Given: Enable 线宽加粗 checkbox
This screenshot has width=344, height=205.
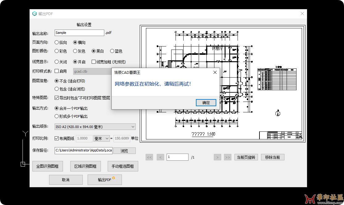Looking at the screenshot, I should [x=94, y=62].
